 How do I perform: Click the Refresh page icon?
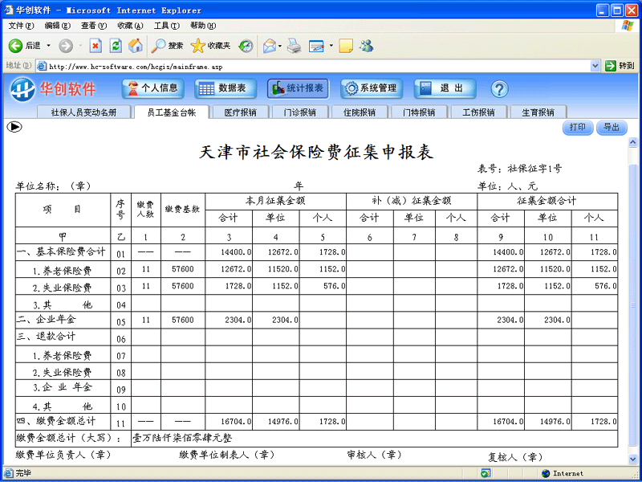tap(116, 46)
